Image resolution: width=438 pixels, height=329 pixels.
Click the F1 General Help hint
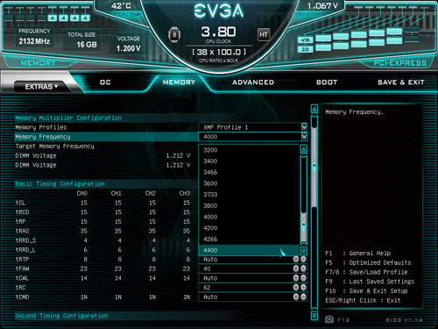(x=357, y=254)
